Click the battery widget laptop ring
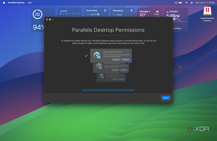Image resolution: width=217 pixels, height=141 pixels. [38, 14]
